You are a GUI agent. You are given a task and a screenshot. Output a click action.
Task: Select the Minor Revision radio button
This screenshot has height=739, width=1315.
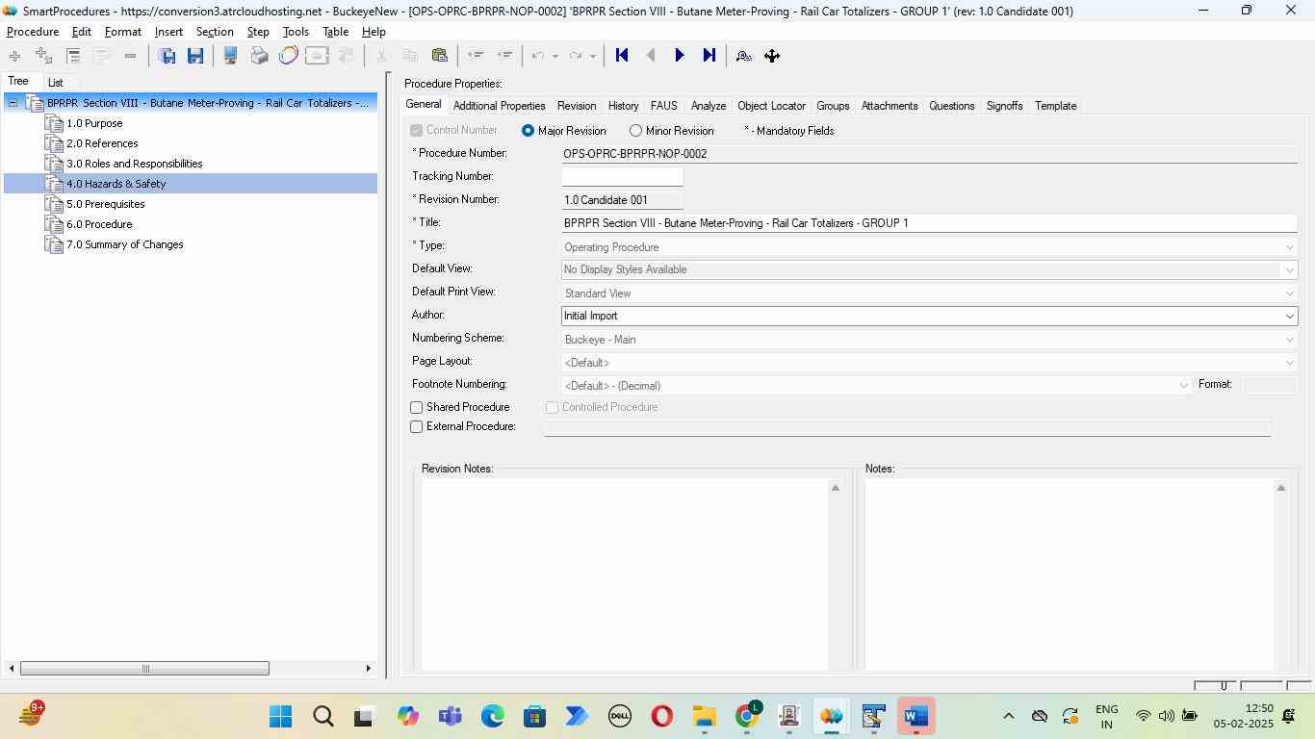[635, 131]
